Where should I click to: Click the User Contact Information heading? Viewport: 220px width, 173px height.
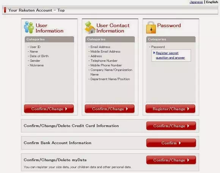(113, 28)
